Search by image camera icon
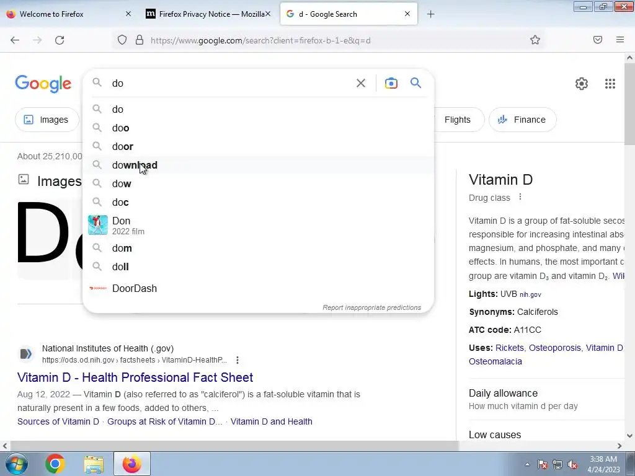Viewport: 635px width, 476px height. [x=391, y=84]
